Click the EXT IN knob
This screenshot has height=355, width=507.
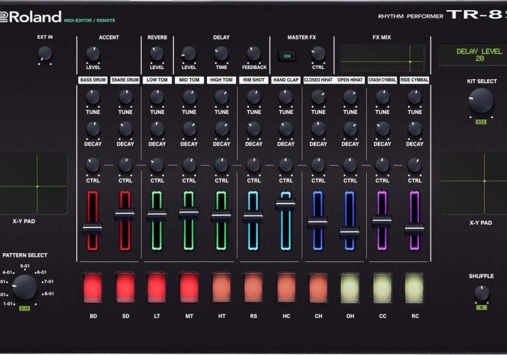44,55
